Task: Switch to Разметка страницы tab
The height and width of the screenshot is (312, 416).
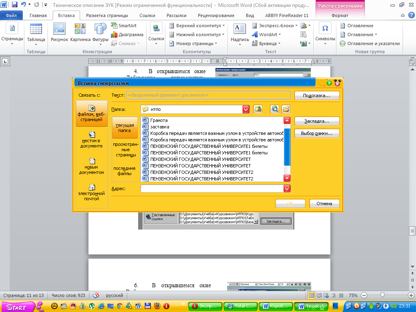Action: point(107,15)
